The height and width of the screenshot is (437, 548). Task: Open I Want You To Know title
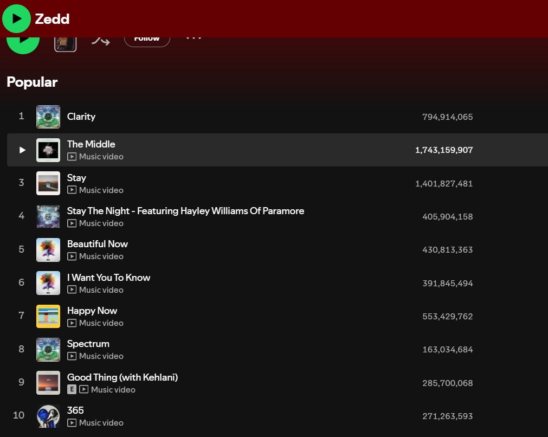click(x=109, y=277)
